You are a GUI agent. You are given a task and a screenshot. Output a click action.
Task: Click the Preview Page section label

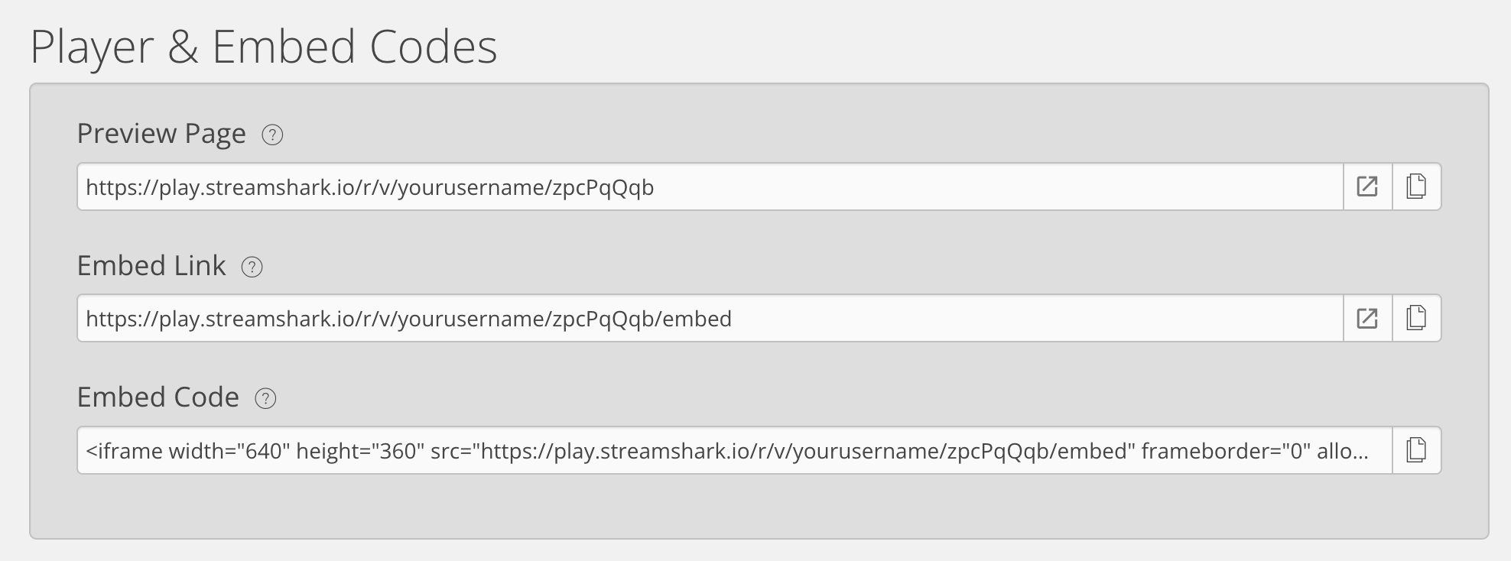(x=161, y=133)
